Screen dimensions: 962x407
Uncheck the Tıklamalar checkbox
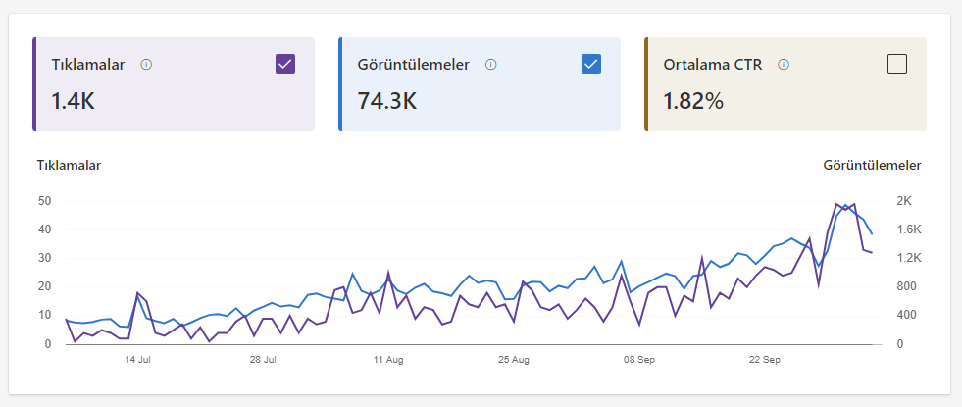click(285, 64)
